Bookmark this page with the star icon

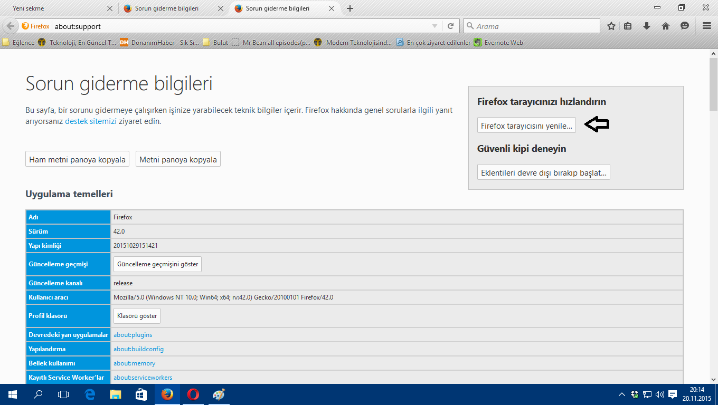(x=611, y=26)
